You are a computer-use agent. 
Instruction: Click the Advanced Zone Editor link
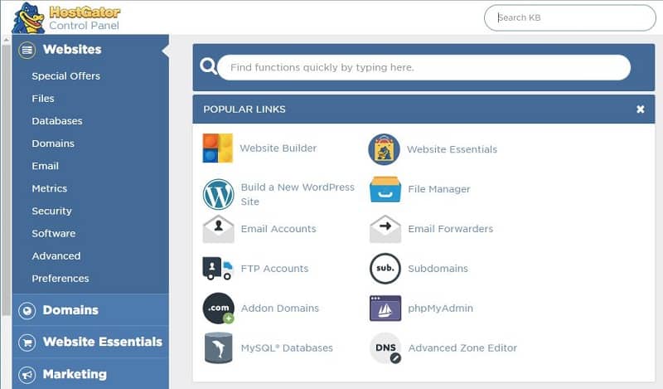(x=462, y=348)
